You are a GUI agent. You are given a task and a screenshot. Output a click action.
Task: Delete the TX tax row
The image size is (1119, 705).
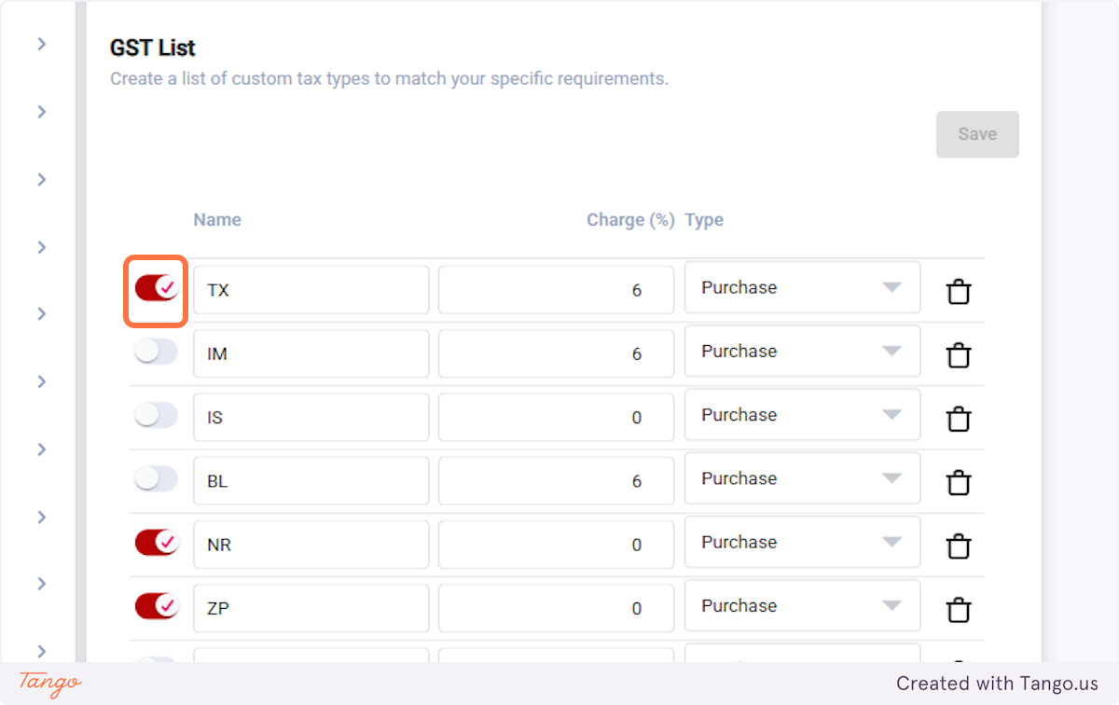click(x=959, y=292)
